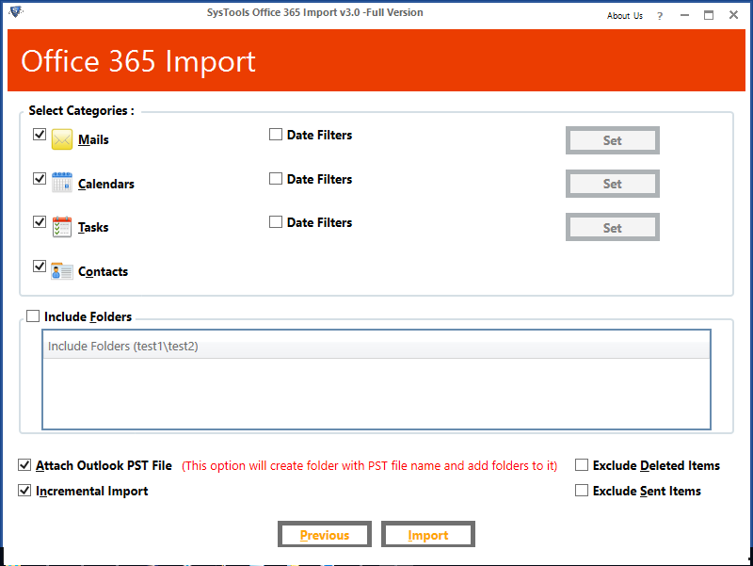The height and width of the screenshot is (566, 753).
Task: Minimize the Office 365 Import window
Action: (x=685, y=15)
